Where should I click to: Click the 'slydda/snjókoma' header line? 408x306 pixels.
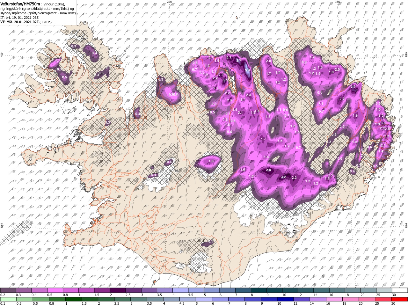38,13
